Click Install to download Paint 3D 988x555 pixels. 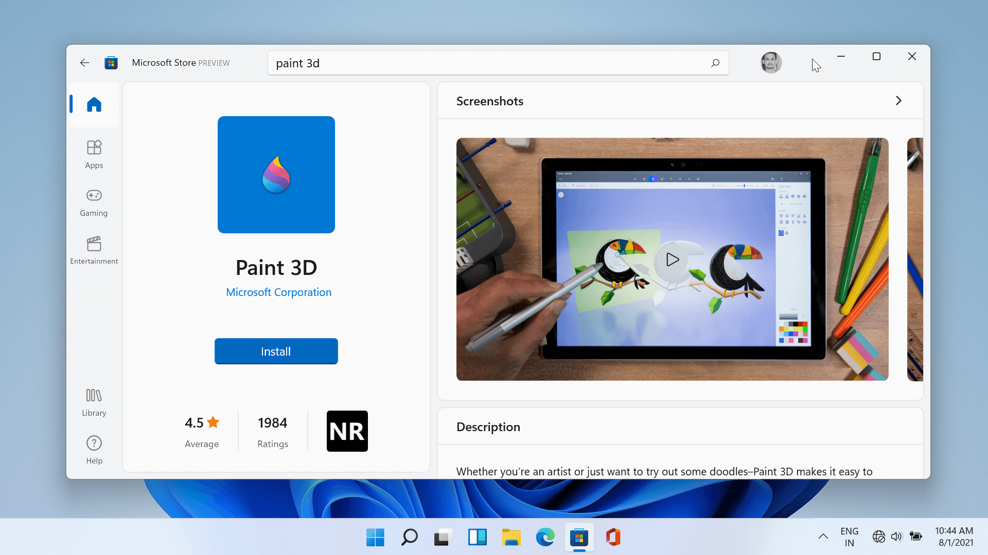(x=276, y=351)
